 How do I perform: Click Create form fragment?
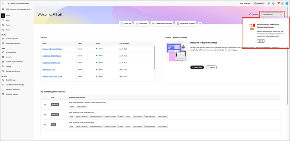click(x=186, y=23)
